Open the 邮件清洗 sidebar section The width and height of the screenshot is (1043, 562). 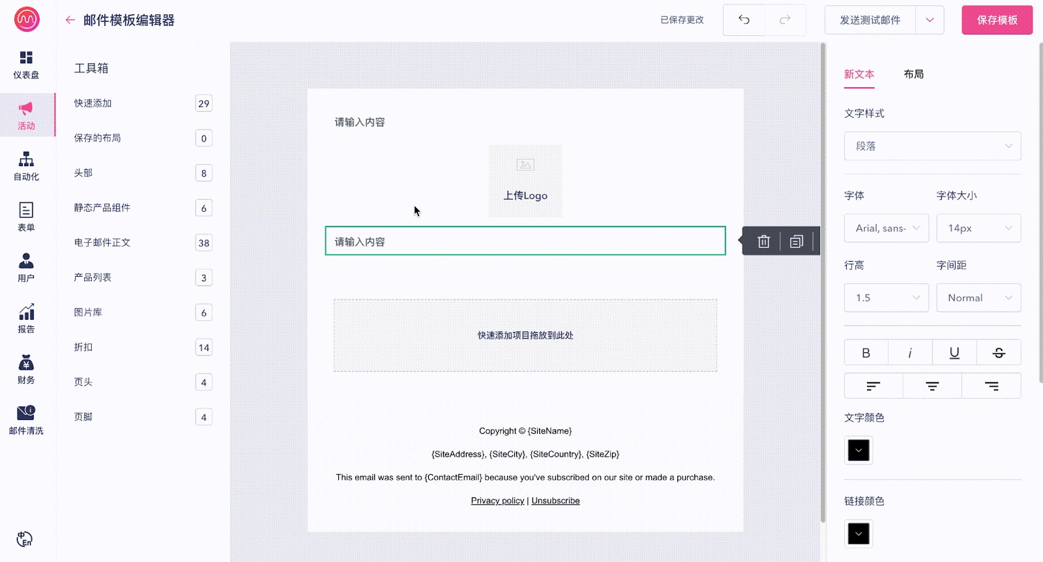point(26,420)
